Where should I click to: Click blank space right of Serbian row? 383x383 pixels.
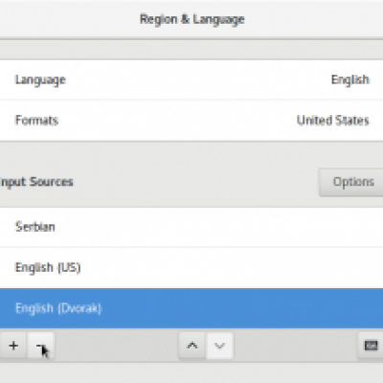[223, 227]
